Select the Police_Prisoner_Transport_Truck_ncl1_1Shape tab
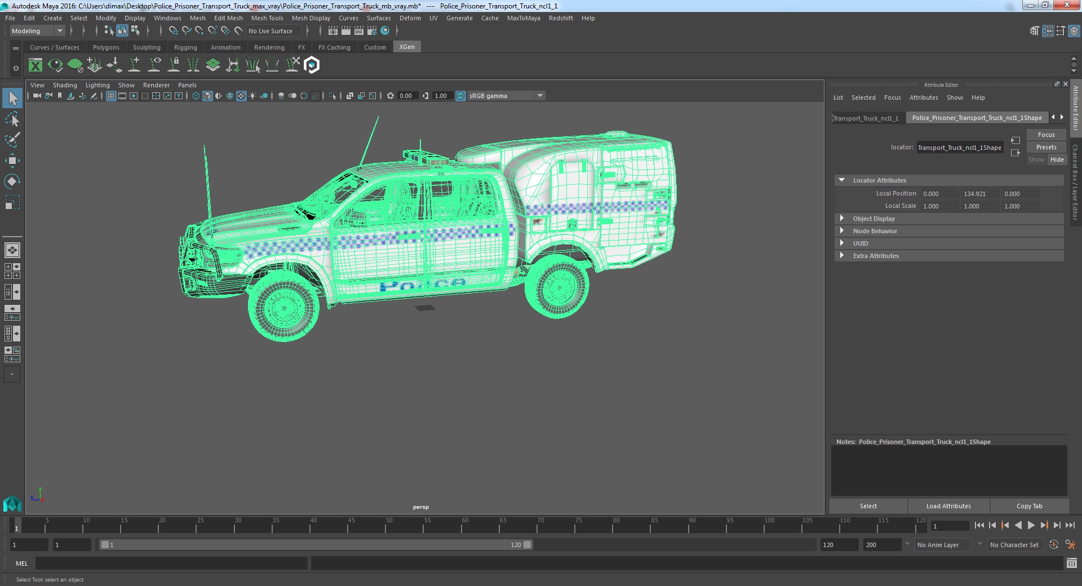This screenshot has width=1082, height=586. [x=977, y=118]
